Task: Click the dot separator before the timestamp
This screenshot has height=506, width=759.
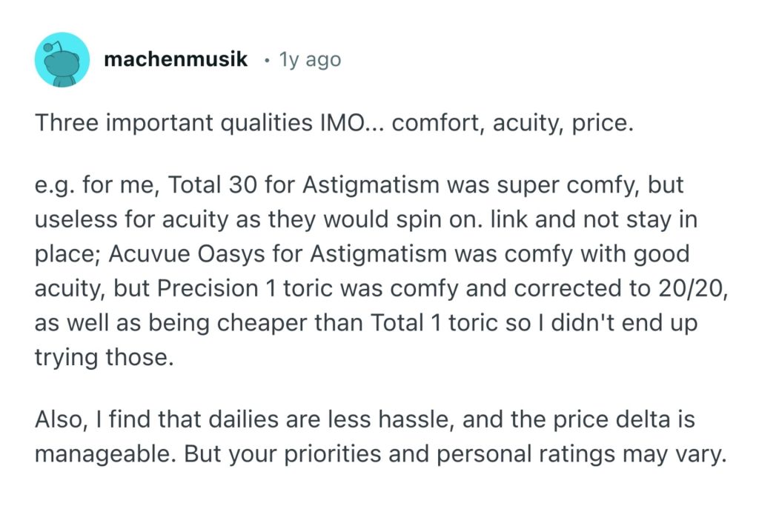Action: click(266, 60)
